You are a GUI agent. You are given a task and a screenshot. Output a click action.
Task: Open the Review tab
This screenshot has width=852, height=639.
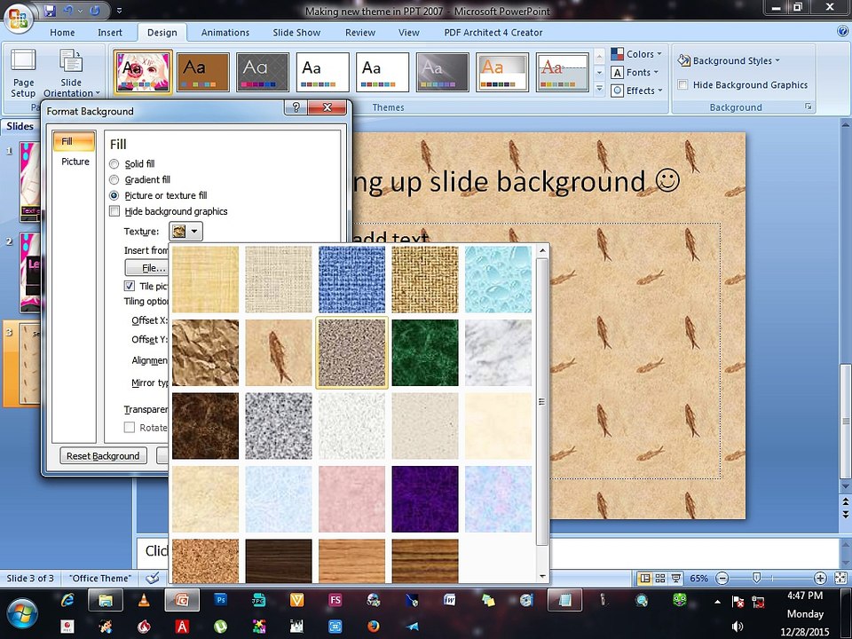tap(360, 33)
